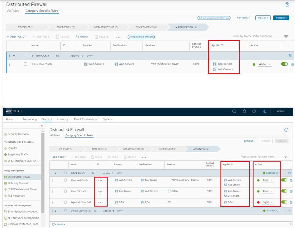This screenshot has height=228, width=295.
Task: Expand the Default Layer3 Section policy
Action: coord(56,211)
